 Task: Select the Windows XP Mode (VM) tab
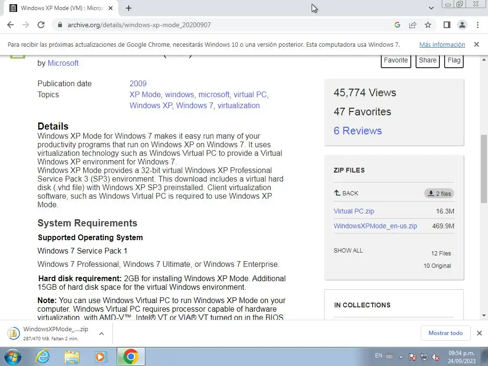point(61,9)
